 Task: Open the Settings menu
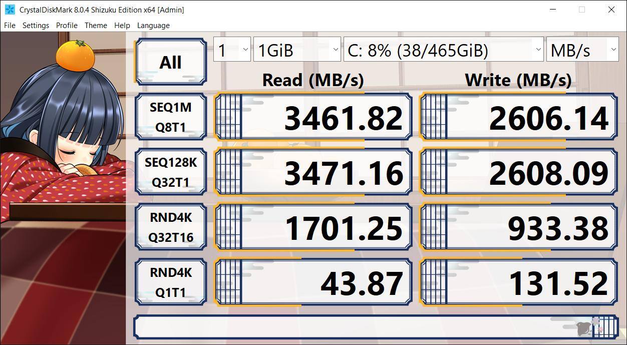(36, 26)
